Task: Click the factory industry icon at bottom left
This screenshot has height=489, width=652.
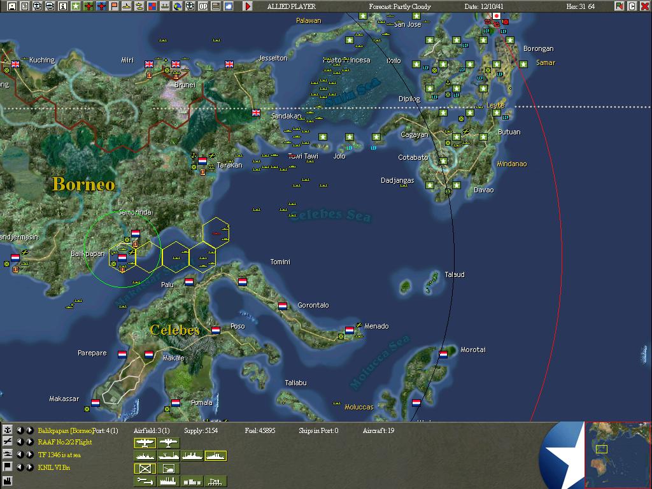Action: coord(8,481)
